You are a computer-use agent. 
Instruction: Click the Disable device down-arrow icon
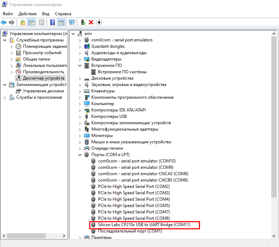[99, 22]
